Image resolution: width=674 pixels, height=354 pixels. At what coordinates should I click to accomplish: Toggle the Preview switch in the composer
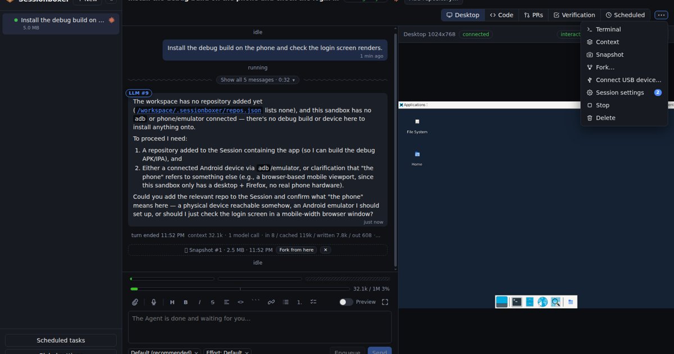(x=346, y=302)
